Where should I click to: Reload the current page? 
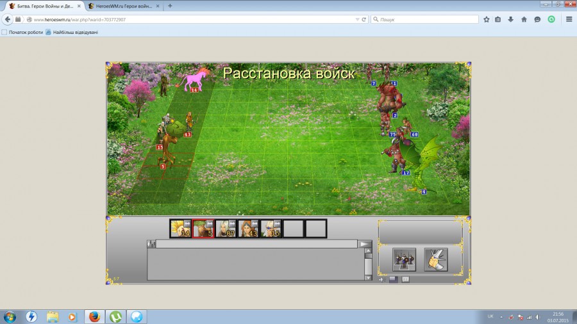point(364,19)
